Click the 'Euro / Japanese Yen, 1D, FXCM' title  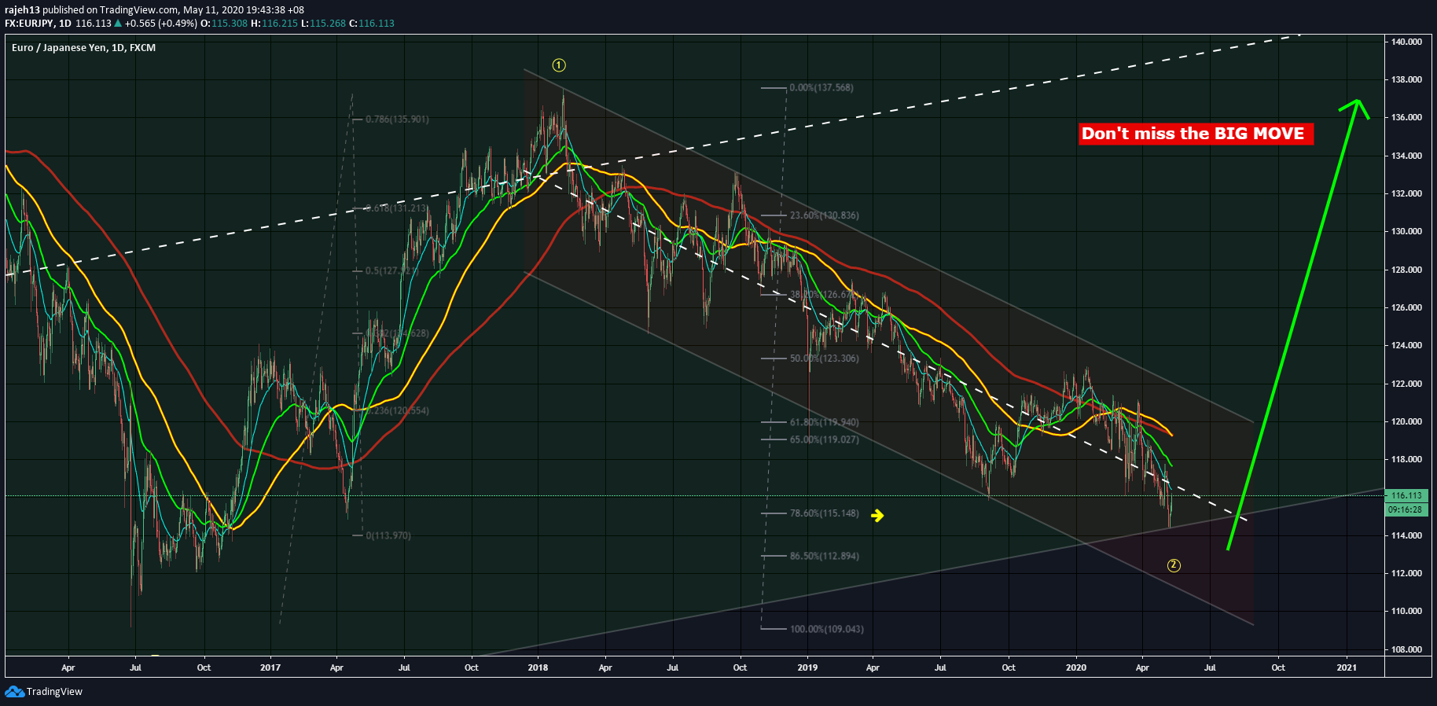tap(83, 48)
